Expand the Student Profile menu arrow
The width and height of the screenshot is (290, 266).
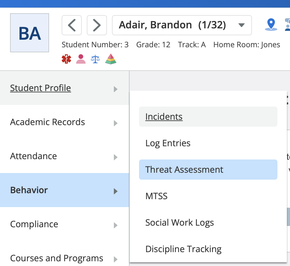click(116, 89)
